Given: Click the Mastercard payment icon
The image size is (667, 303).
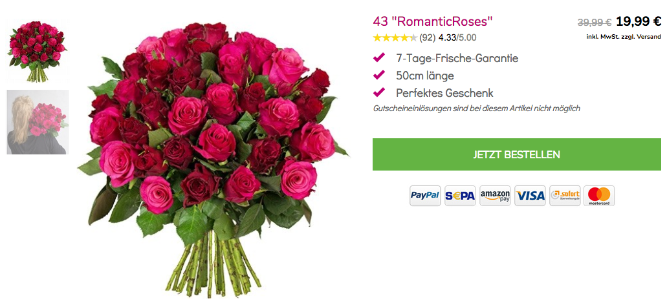Looking at the screenshot, I should (599, 196).
